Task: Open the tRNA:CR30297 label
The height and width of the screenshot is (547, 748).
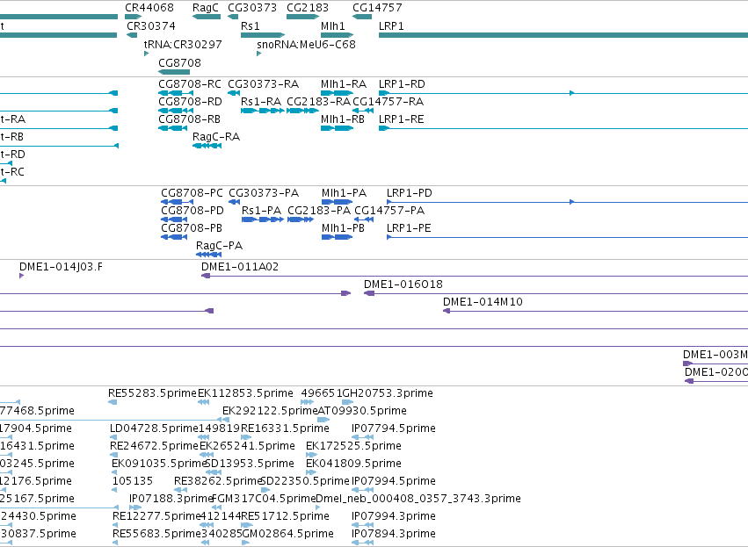Action: (183, 44)
